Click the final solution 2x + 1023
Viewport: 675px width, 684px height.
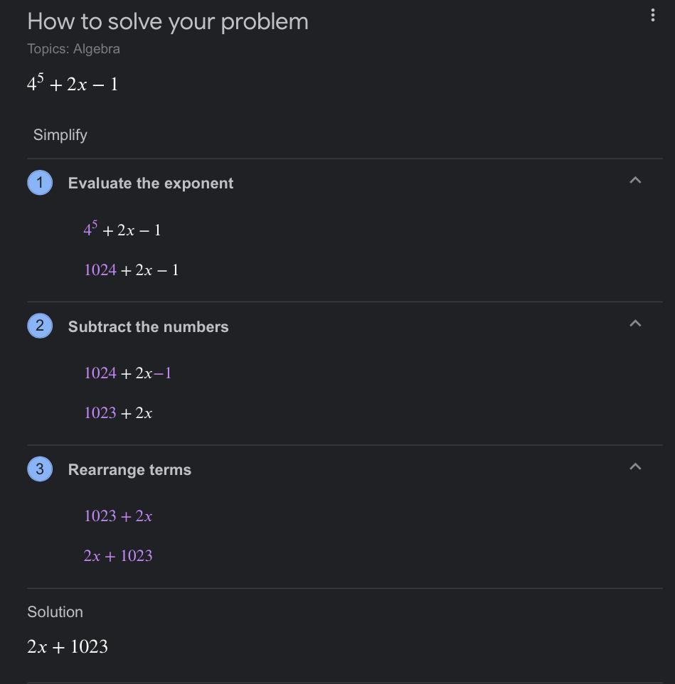tap(67, 646)
